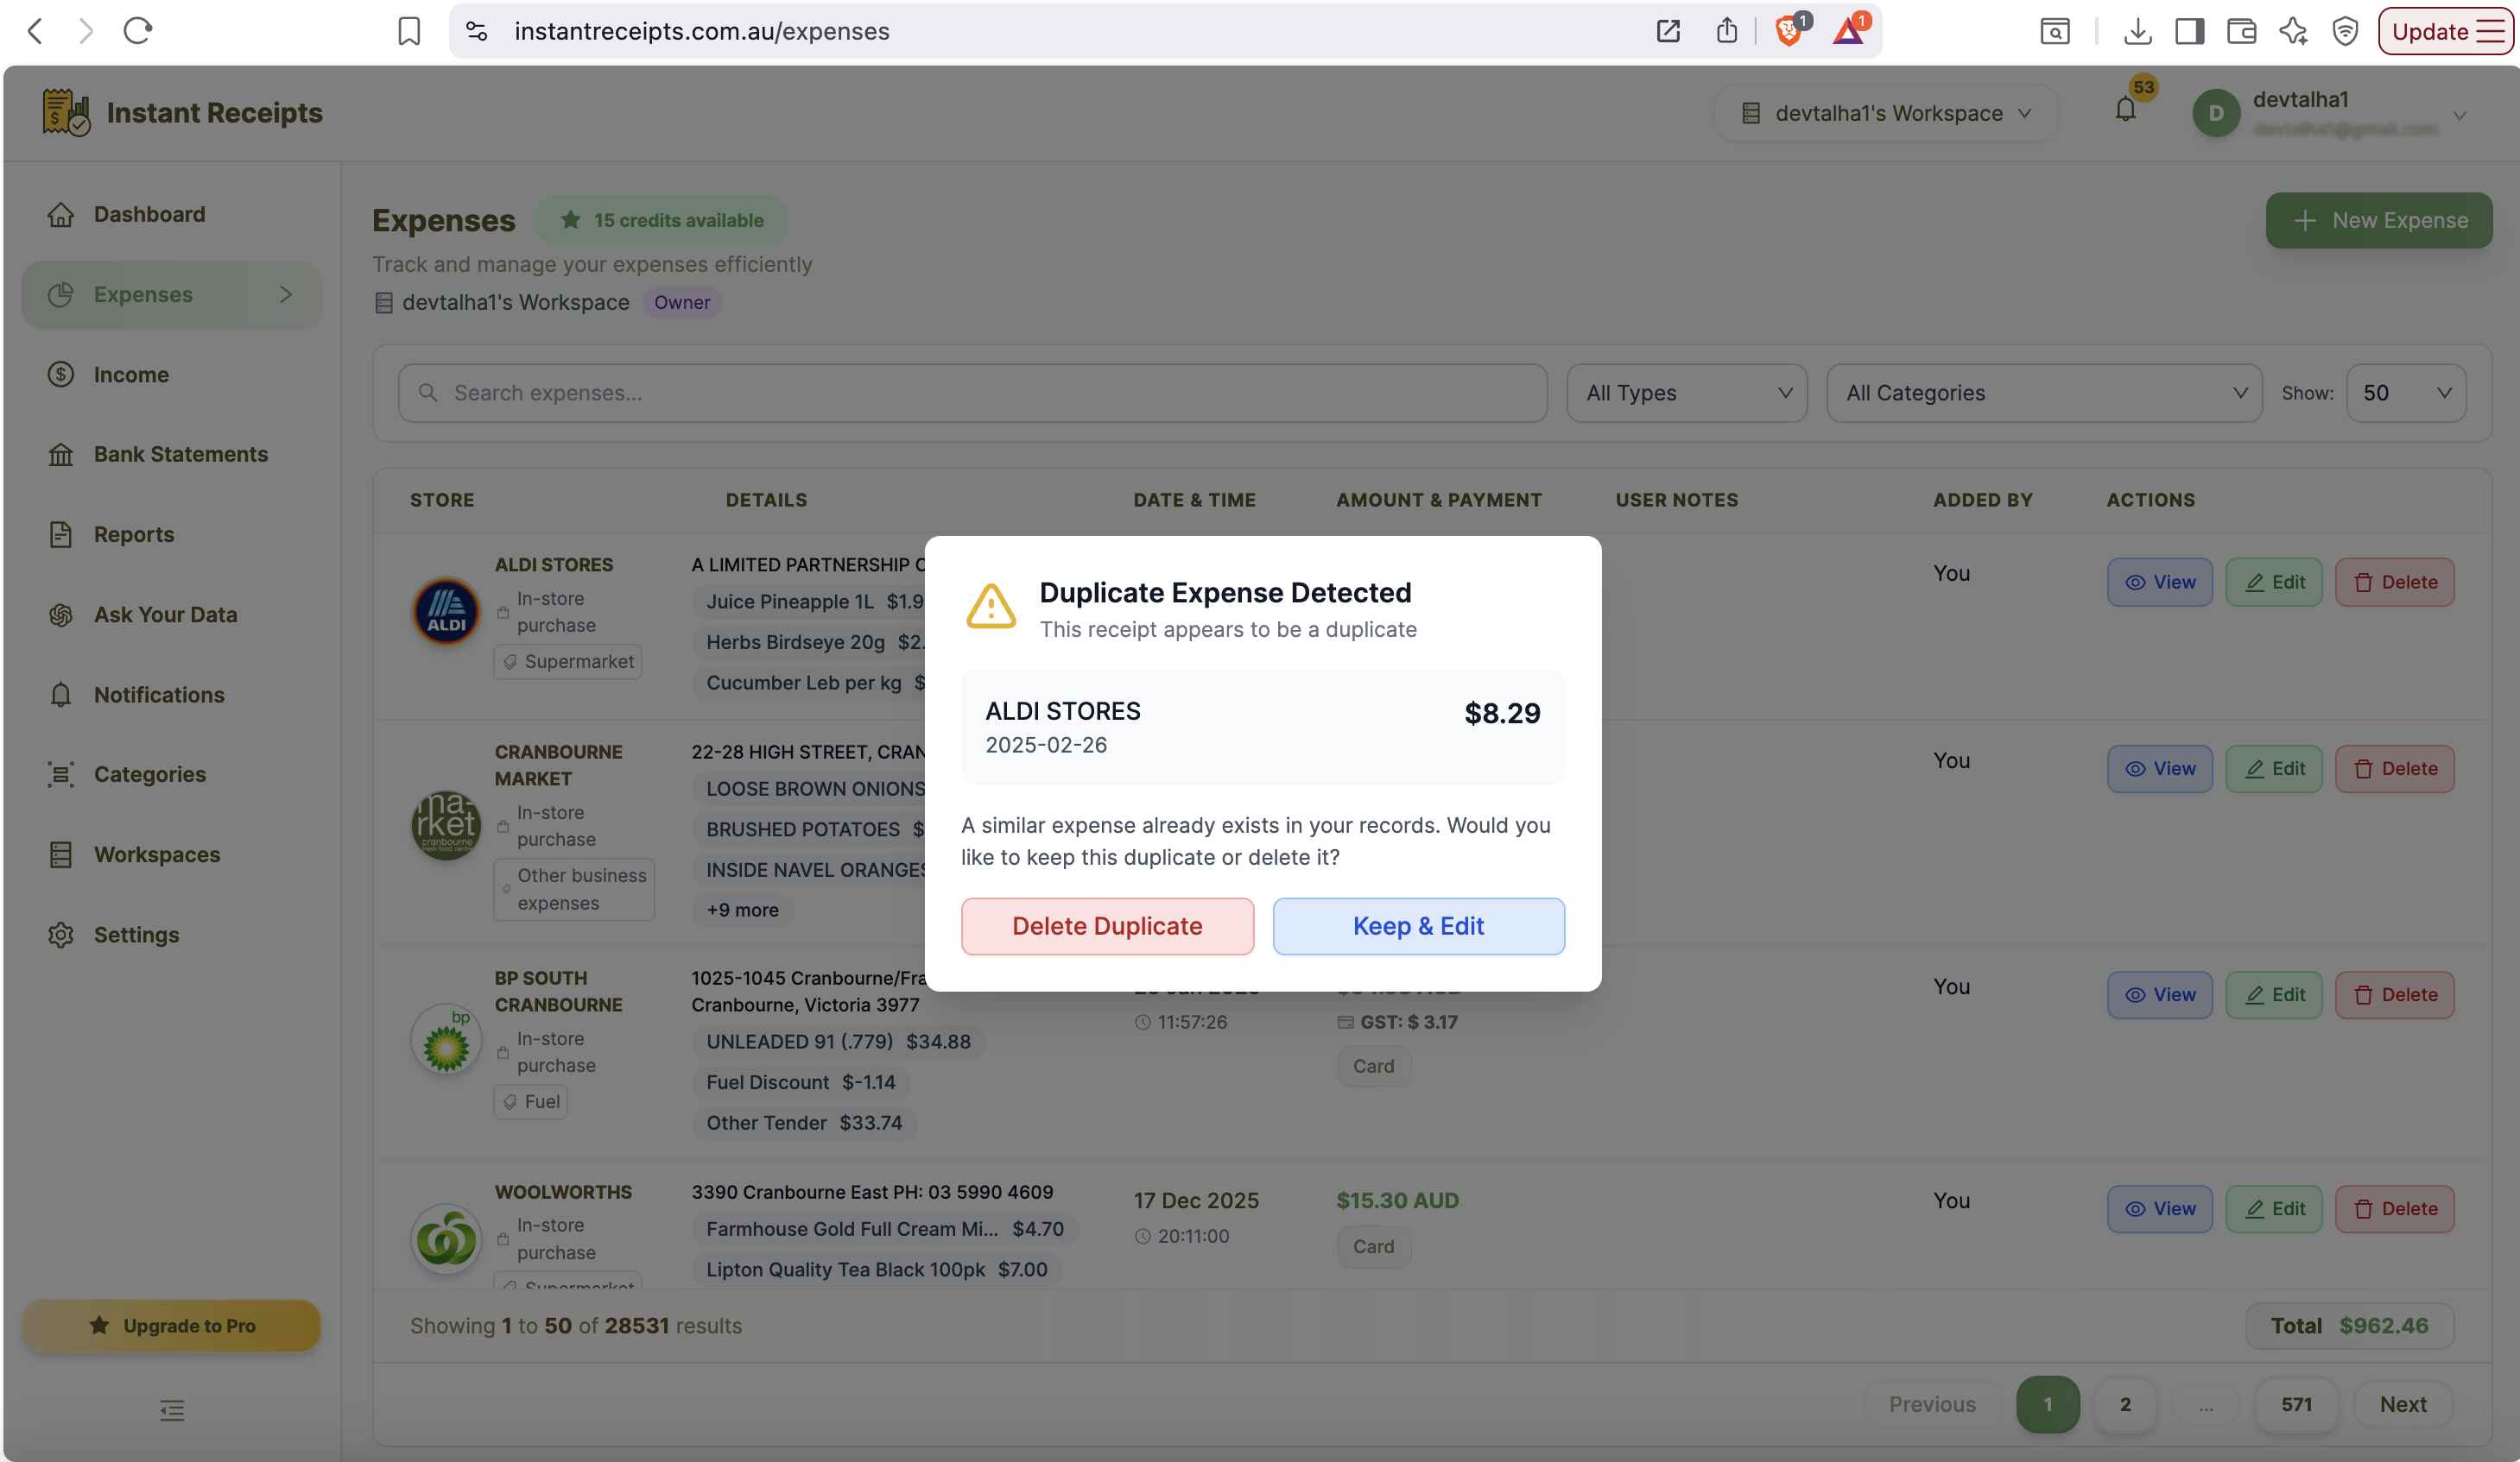Viewport: 2520px width, 1462px height.
Task: Click Upgrade to Pro button
Action: point(171,1325)
